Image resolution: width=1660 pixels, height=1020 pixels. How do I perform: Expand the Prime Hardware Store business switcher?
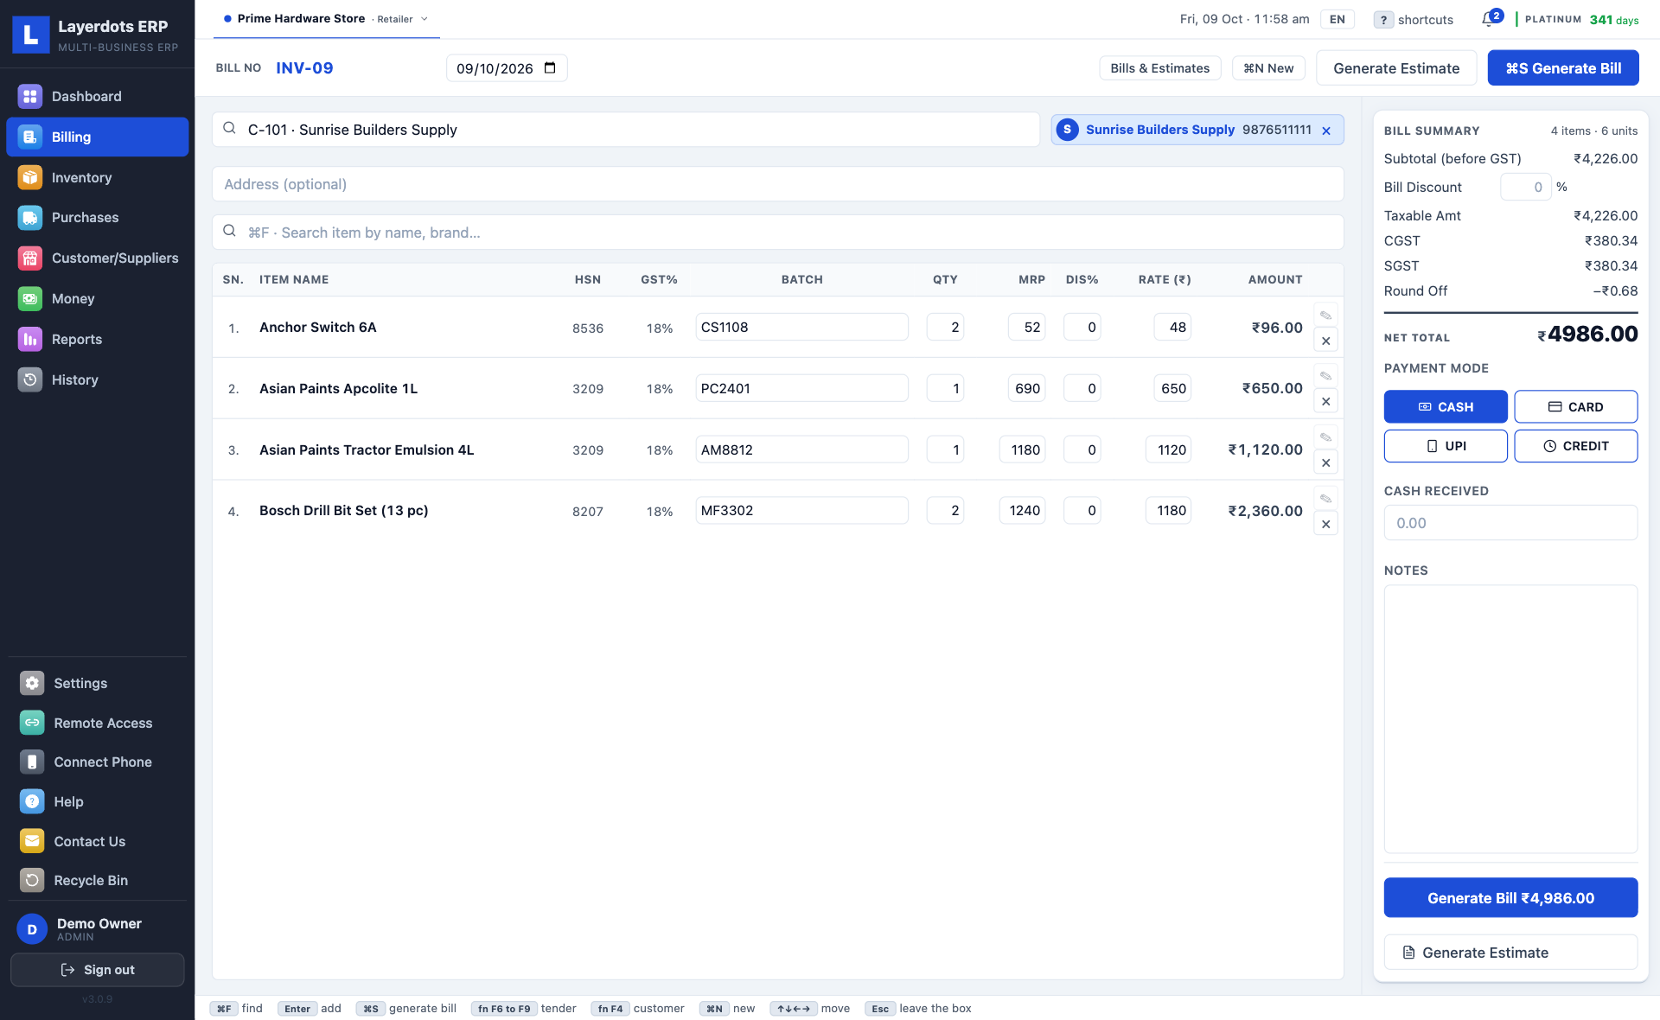[x=326, y=19]
